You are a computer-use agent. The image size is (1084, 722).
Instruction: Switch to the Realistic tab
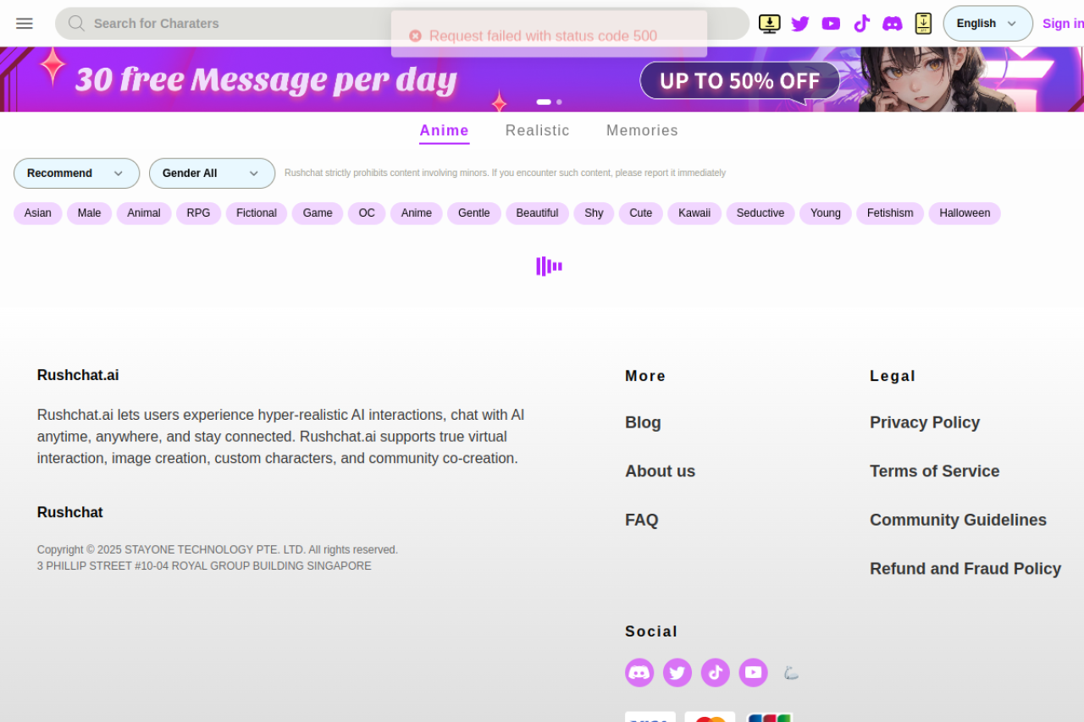(538, 130)
